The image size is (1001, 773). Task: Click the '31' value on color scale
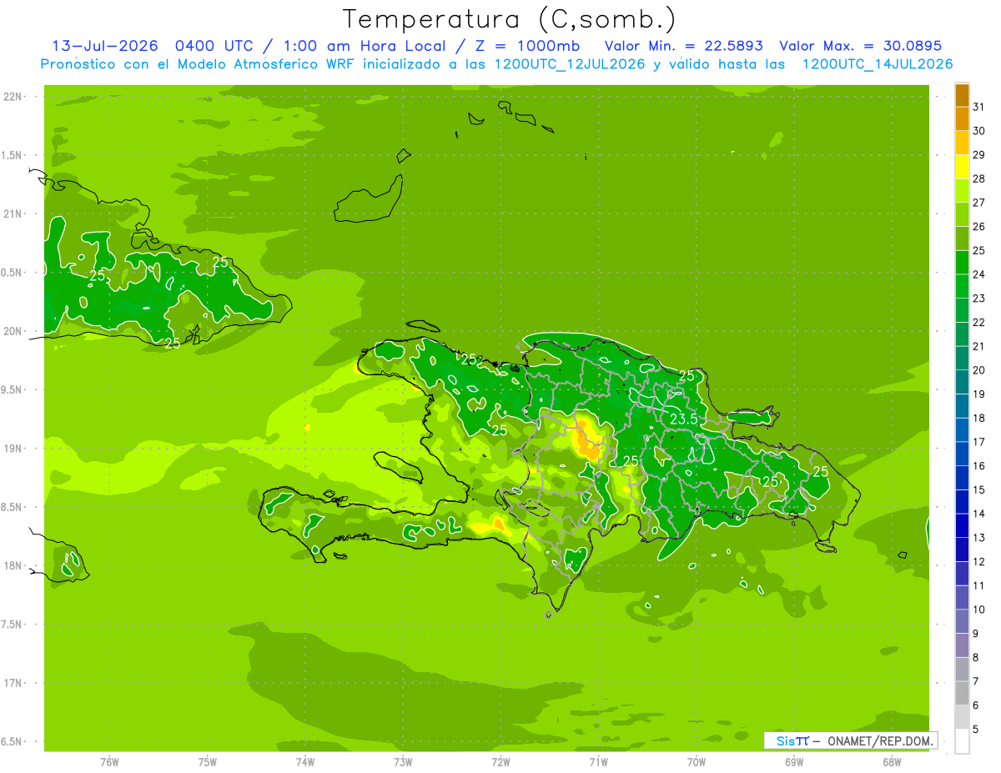click(978, 107)
